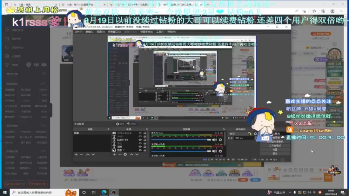
Task: Open 麦克风/Aux audio settings gear in mixer
Action: coord(220,140)
